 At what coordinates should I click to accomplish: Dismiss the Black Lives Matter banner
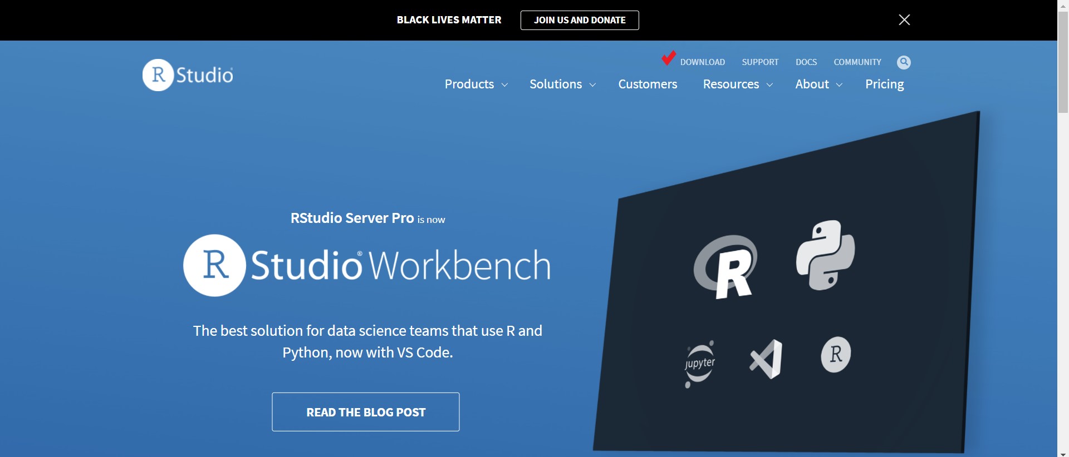904,20
